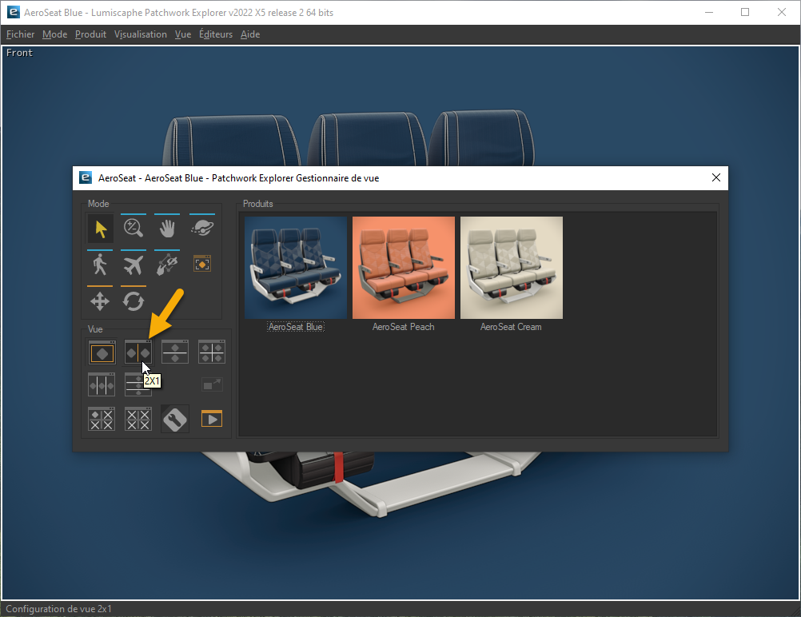Select the rotate mode tool
This screenshot has height=617, width=801.
coord(133,301)
